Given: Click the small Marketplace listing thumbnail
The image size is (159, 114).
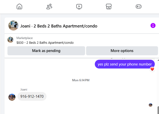Looking at the screenshot, I should (x=10, y=40).
